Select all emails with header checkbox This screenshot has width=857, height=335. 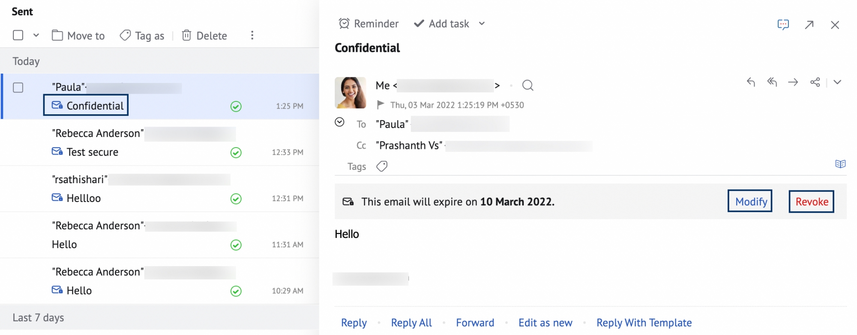pos(18,36)
